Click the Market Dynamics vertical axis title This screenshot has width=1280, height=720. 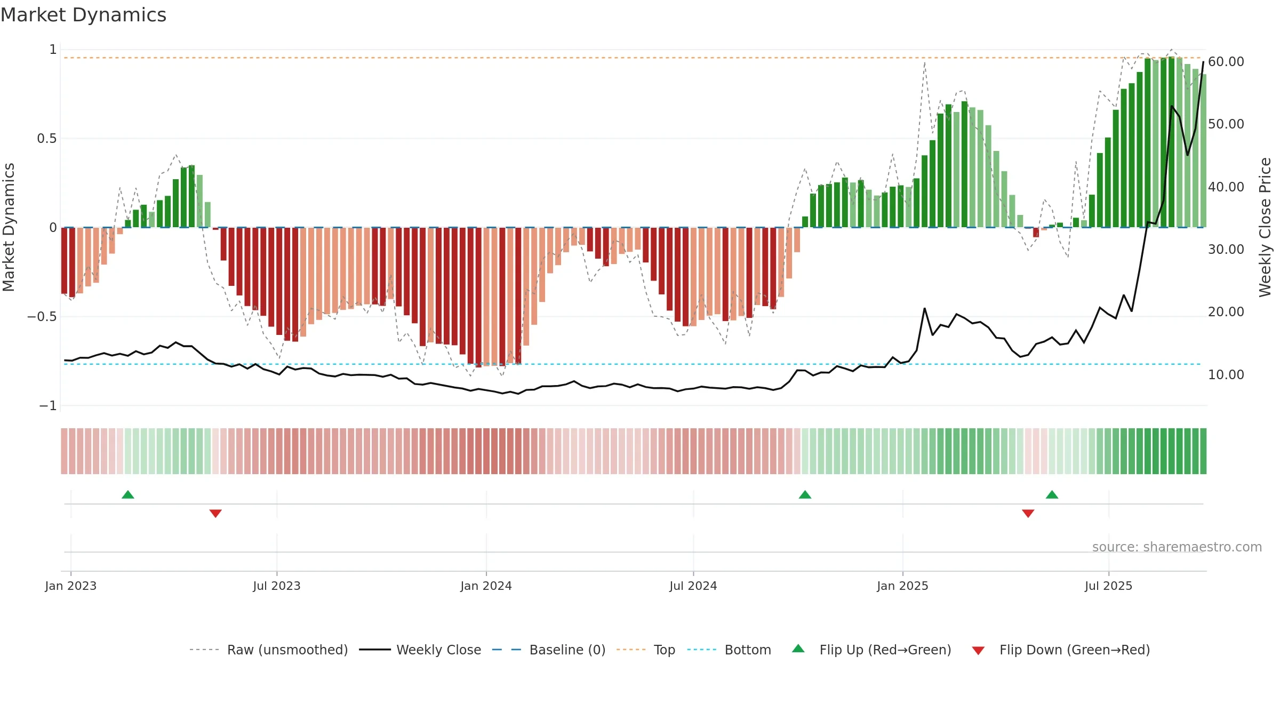tap(9, 227)
